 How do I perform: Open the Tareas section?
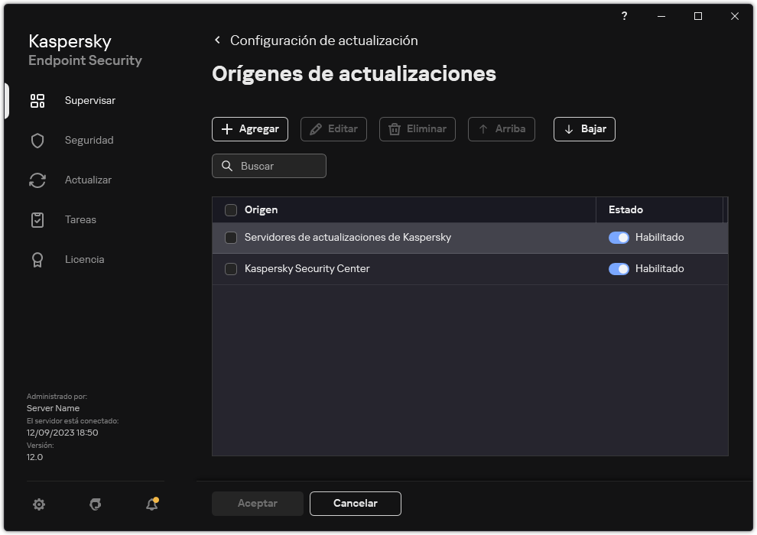[x=80, y=219]
